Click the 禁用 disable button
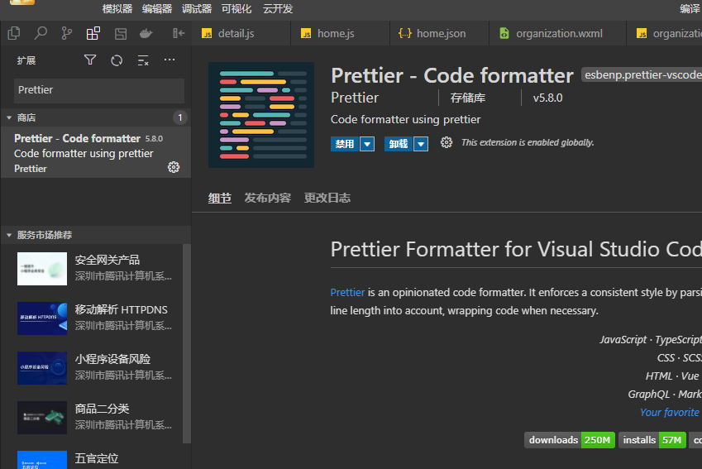Viewport: 702px width, 469px height. (345, 144)
